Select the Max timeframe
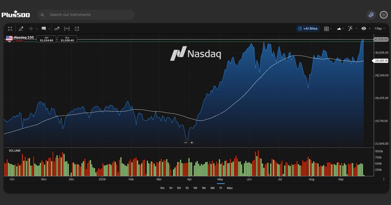This screenshot has width=391, height=205. click(230, 188)
